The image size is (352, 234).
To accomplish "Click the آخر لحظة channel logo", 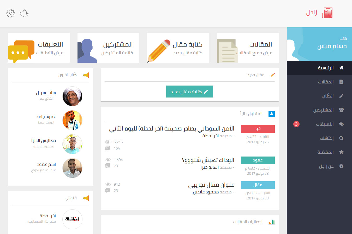I will click(x=73, y=219).
